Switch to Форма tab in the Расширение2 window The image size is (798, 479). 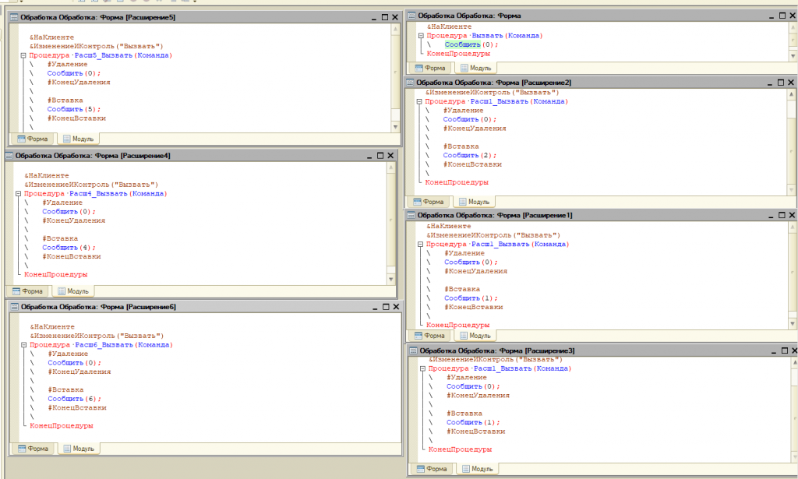(x=428, y=201)
